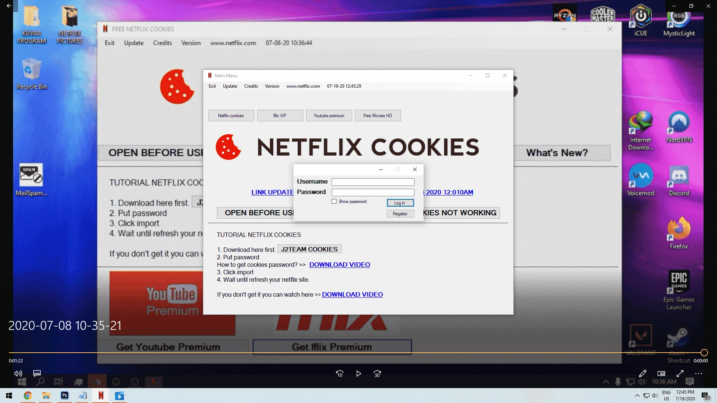Select the Internet Download Manager shortcut
Screen dimensions: 717x403
coord(641,131)
